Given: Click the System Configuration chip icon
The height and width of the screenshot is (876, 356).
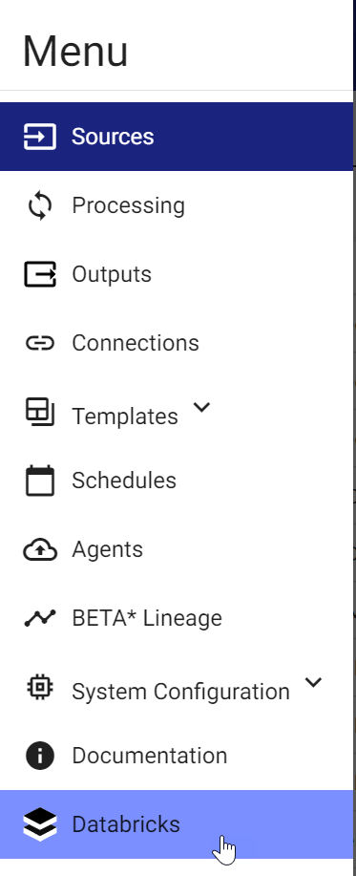Looking at the screenshot, I should click(x=40, y=687).
